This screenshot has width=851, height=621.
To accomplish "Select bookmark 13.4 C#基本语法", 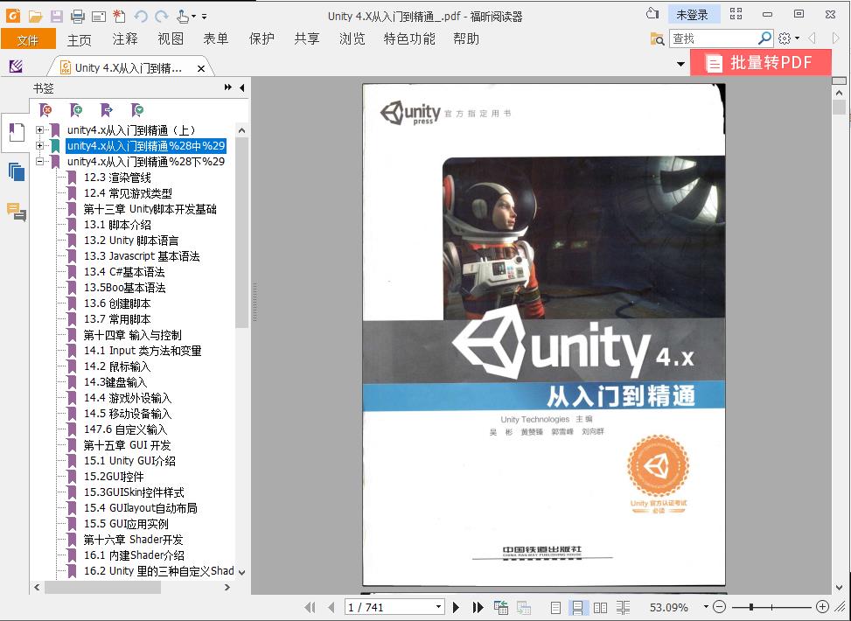I will 124,272.
